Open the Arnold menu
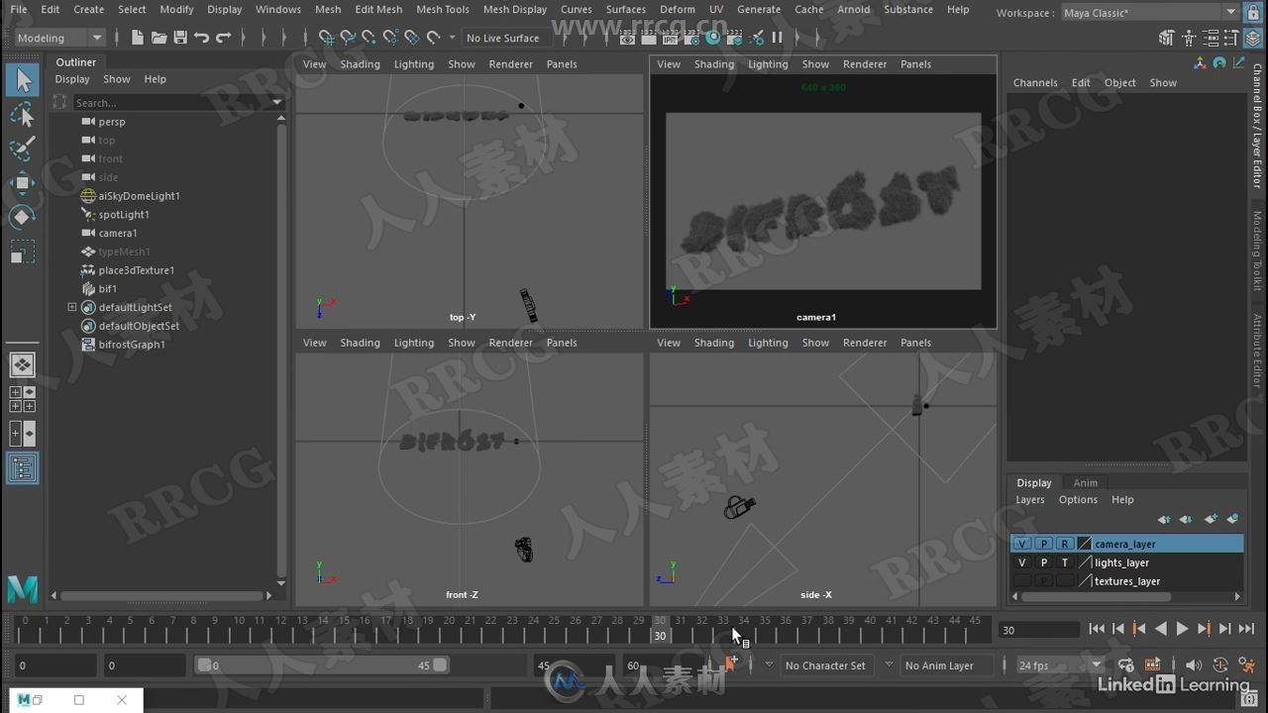The image size is (1268, 713). (854, 9)
